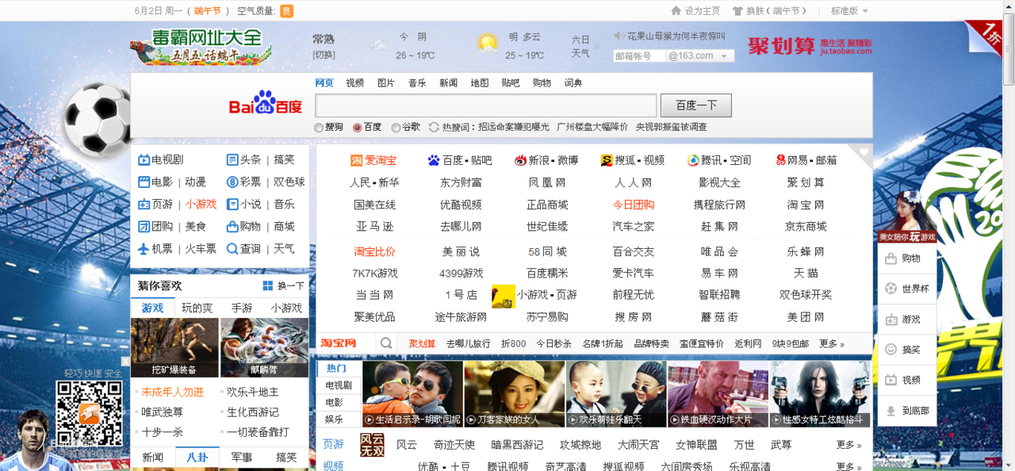Click the Sina Weibo eye icon

520,160
